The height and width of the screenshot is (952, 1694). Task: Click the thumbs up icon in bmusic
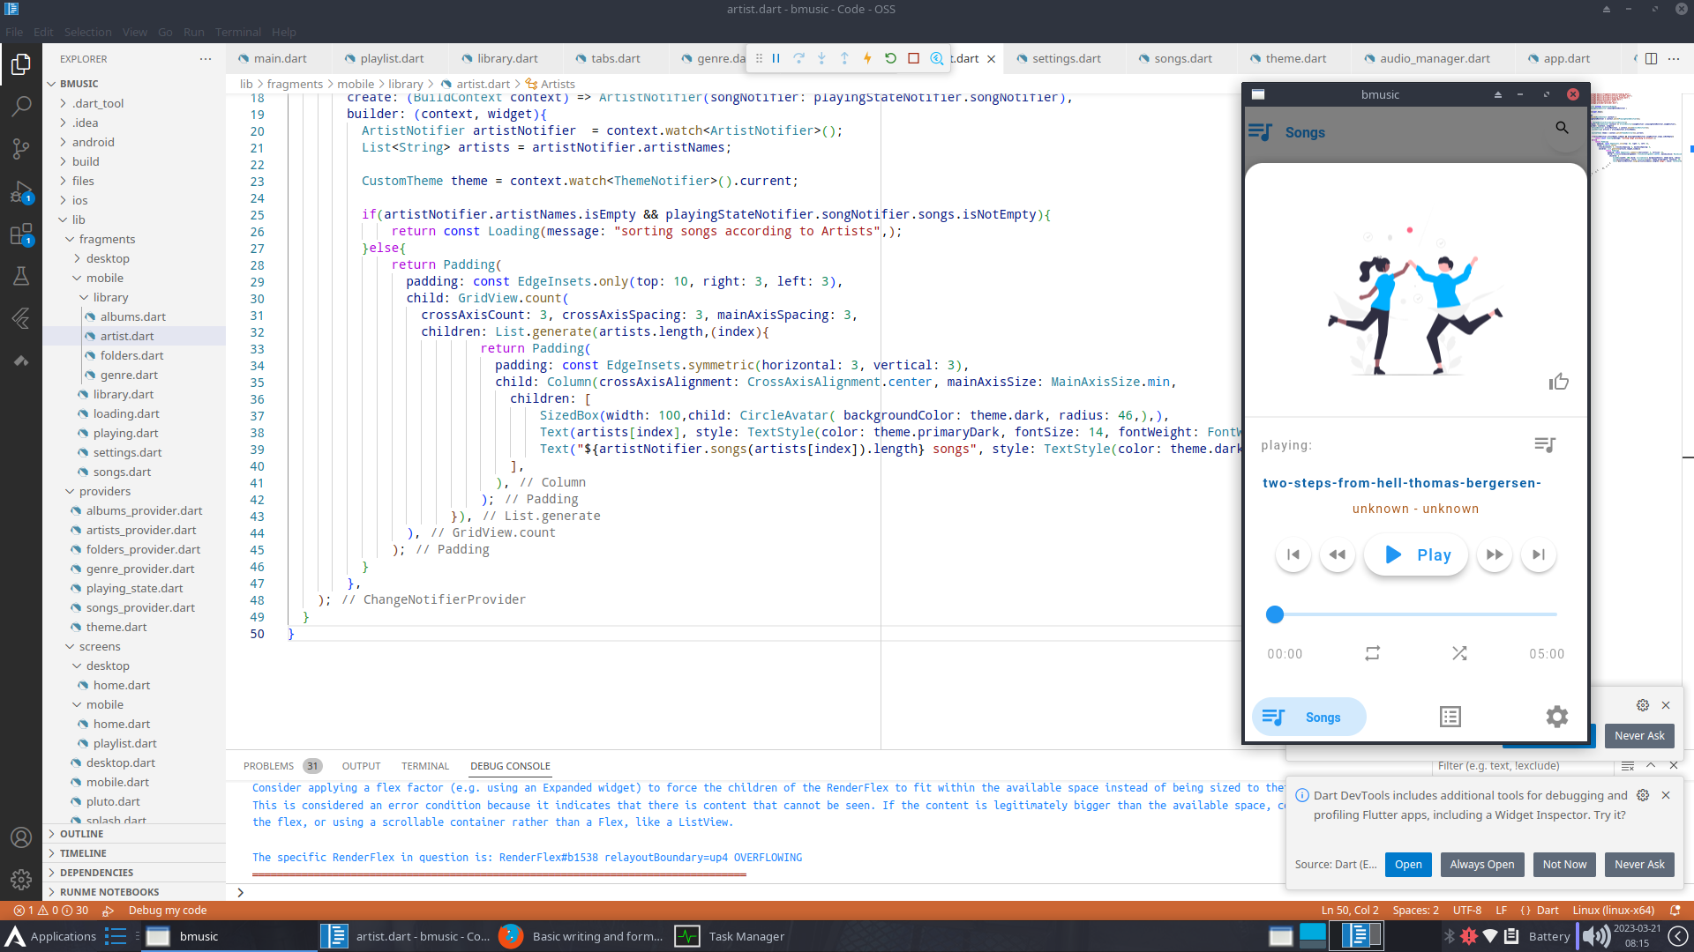click(1558, 382)
